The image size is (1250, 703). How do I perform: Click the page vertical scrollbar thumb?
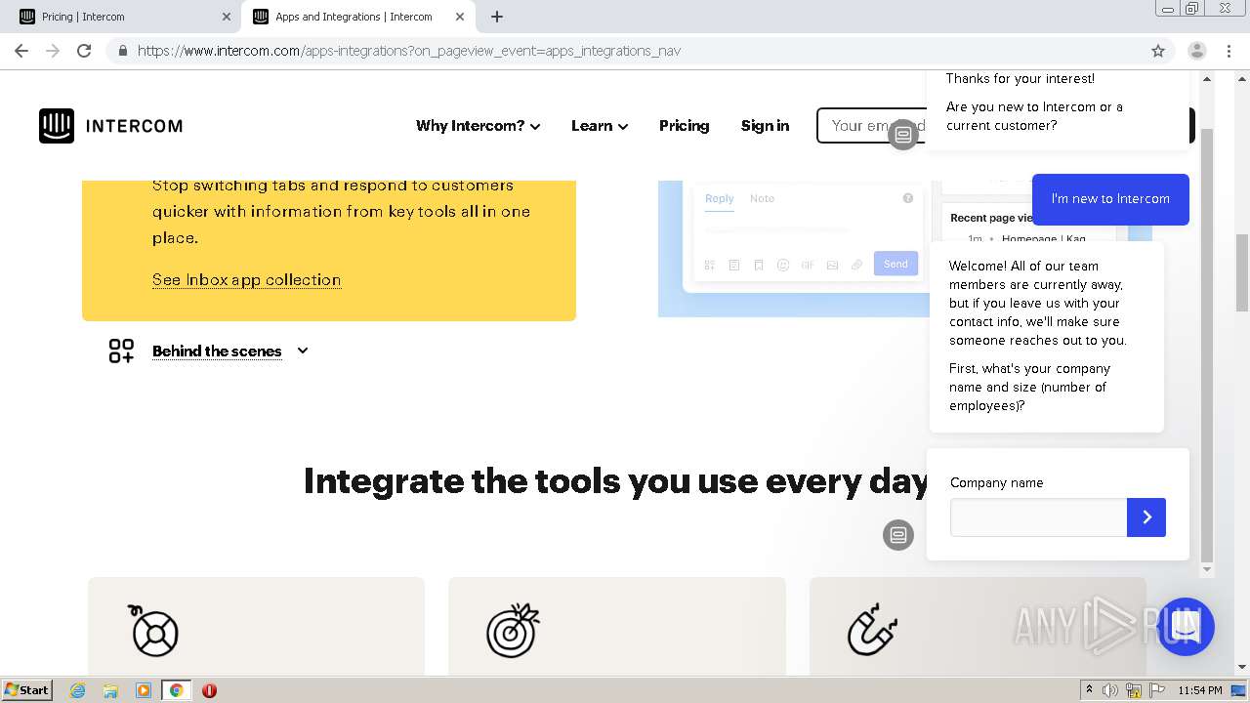click(1242, 273)
